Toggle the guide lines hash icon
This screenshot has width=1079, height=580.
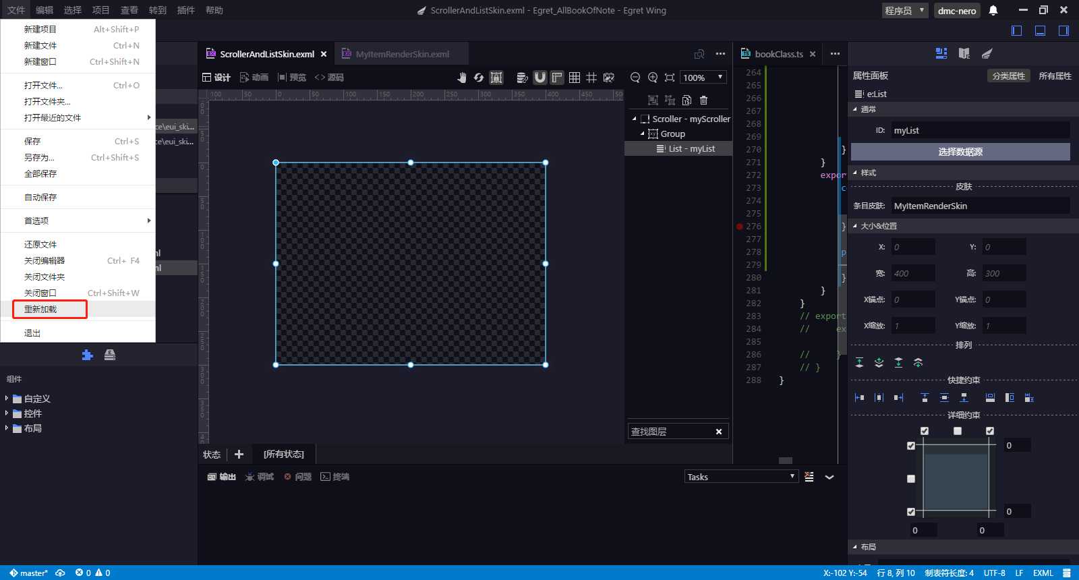click(x=591, y=78)
